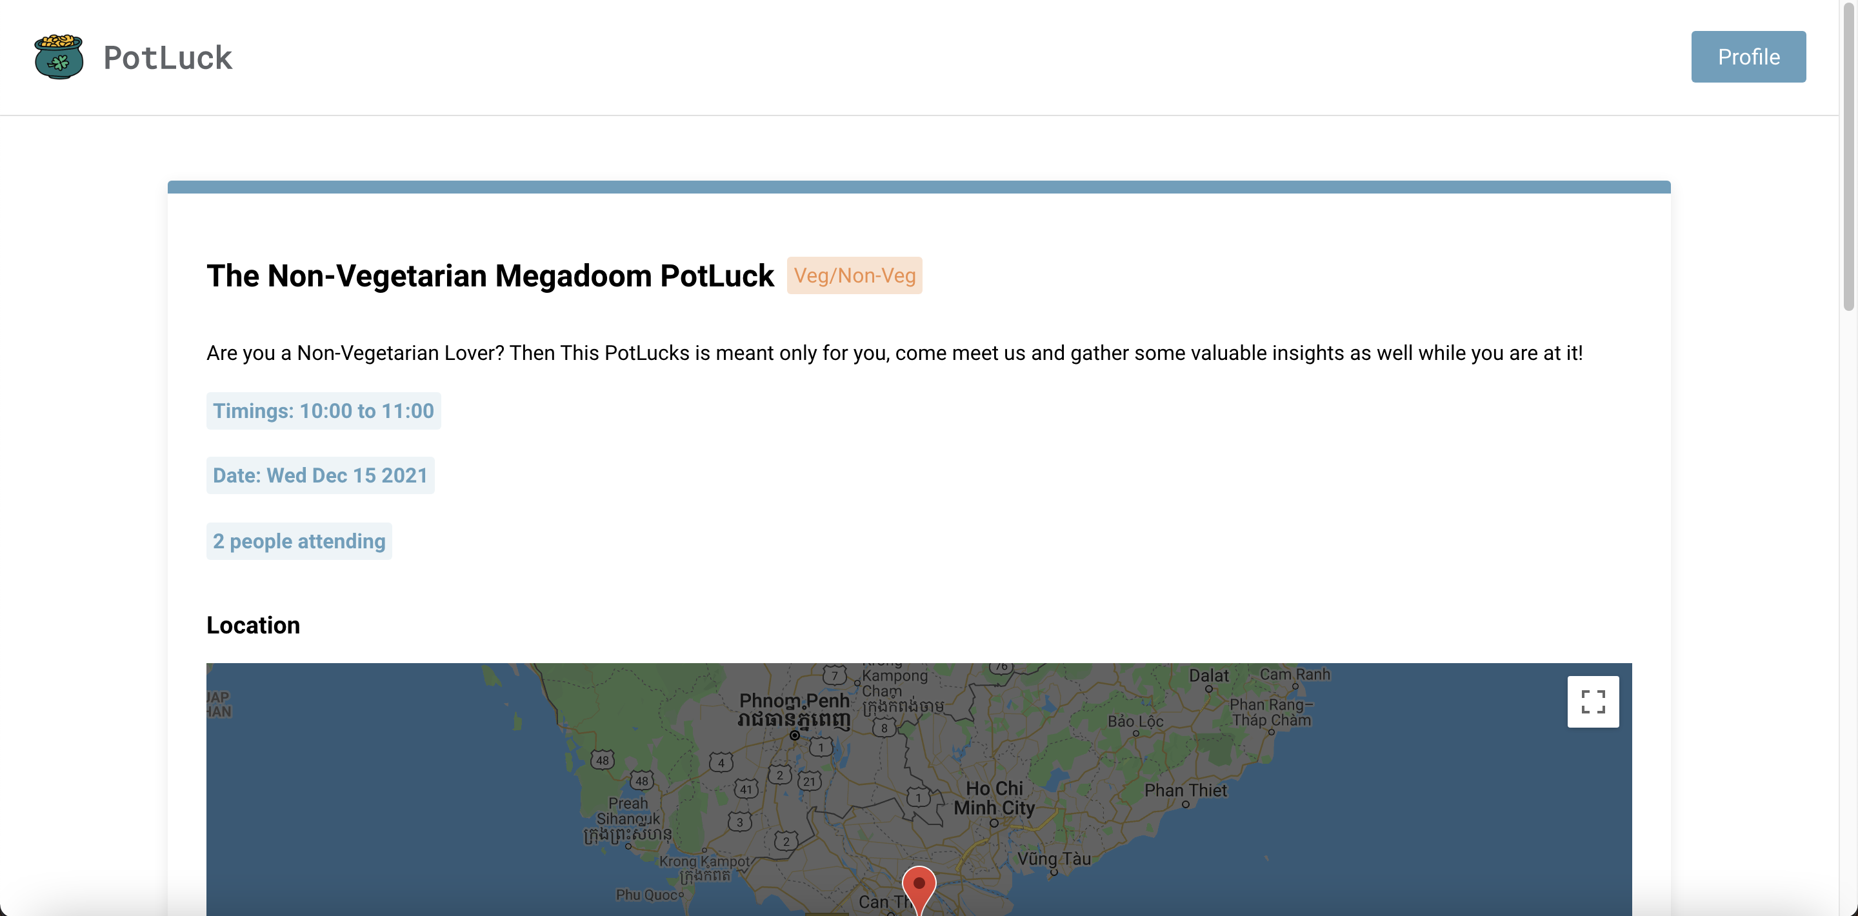Click the Location section heading
The height and width of the screenshot is (916, 1858).
coord(252,624)
